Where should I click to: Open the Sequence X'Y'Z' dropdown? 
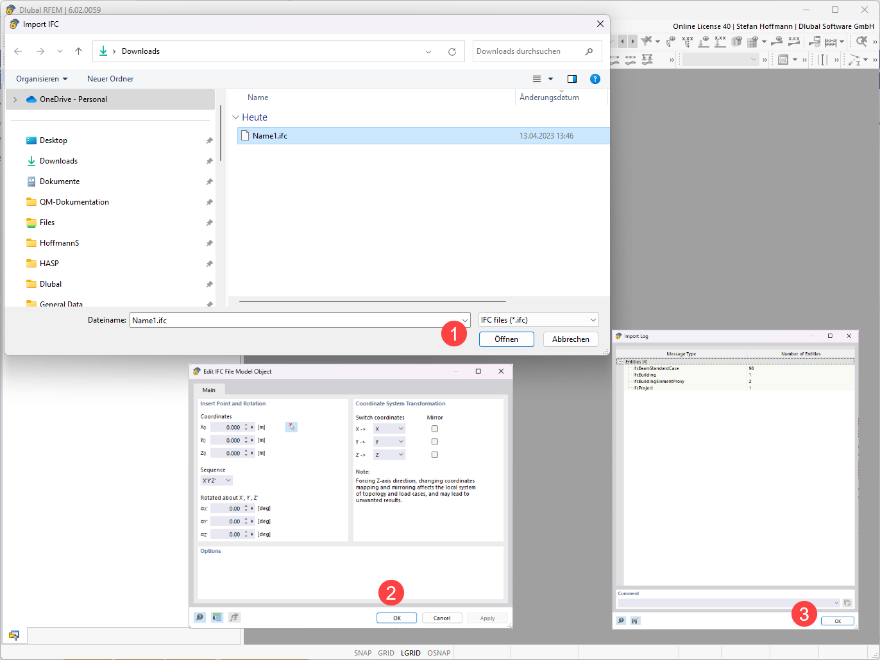coord(217,480)
